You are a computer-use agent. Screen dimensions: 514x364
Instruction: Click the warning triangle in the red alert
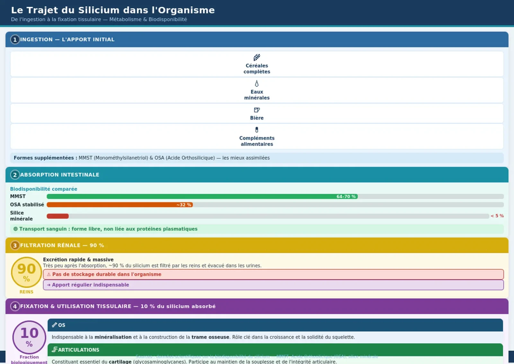tap(49, 275)
